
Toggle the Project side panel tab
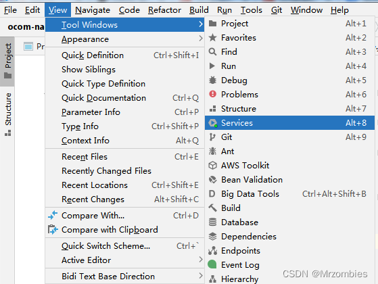(x=7, y=62)
